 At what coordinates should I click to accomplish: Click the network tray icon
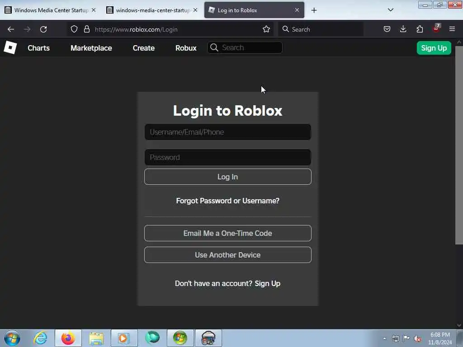395,338
